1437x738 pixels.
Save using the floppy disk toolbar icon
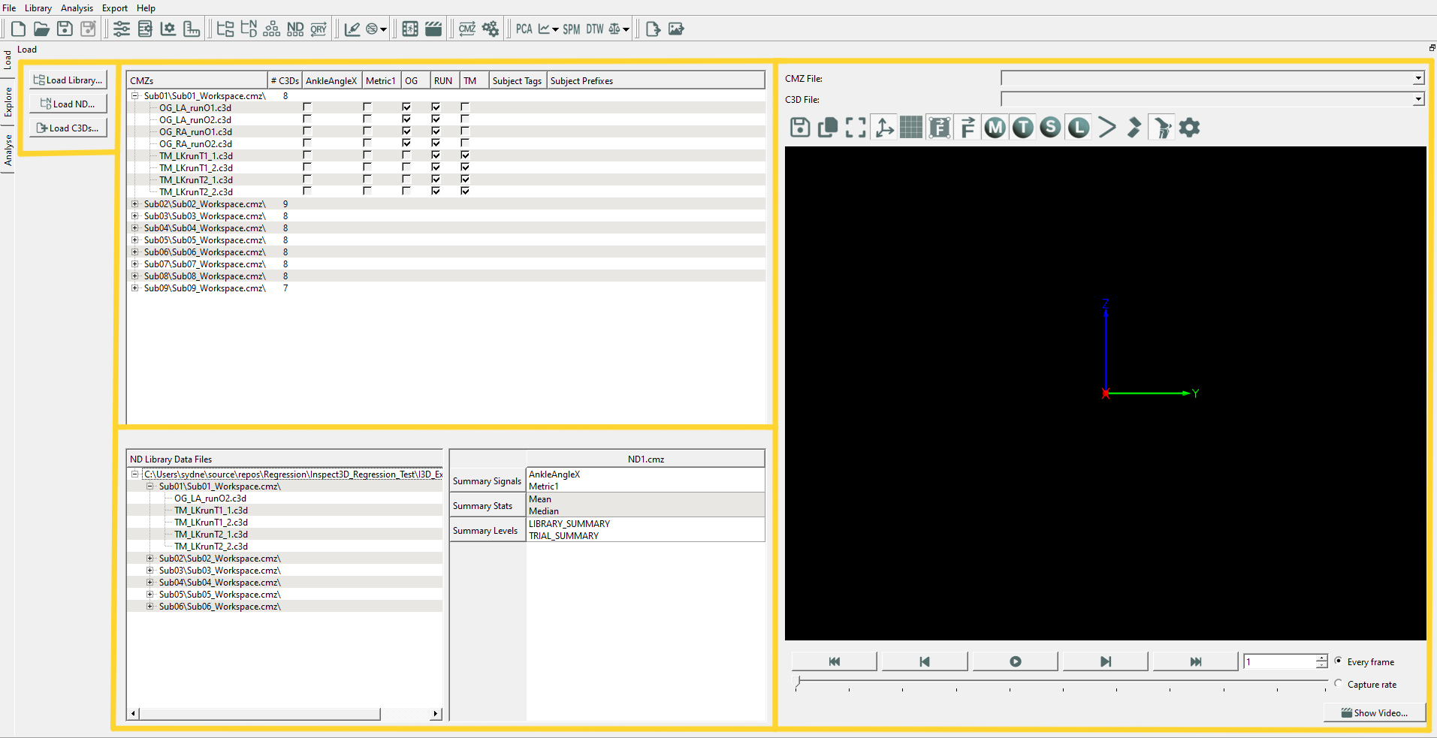(65, 29)
